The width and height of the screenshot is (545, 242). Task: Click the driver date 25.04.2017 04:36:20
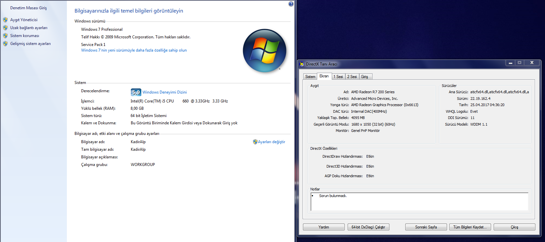pos(487,105)
